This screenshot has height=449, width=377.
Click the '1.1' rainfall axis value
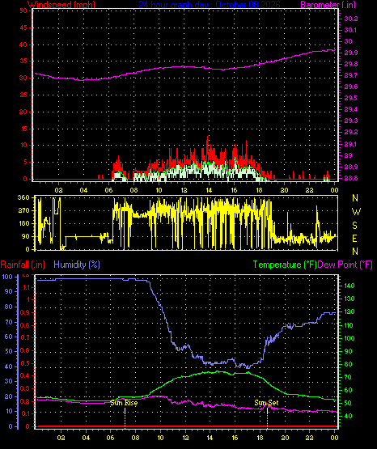tap(26, 287)
